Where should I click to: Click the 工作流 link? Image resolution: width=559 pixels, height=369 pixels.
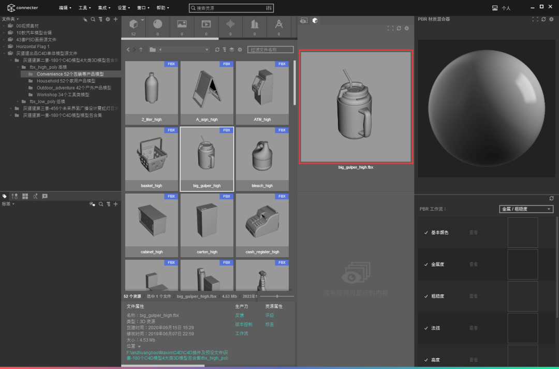(x=241, y=333)
